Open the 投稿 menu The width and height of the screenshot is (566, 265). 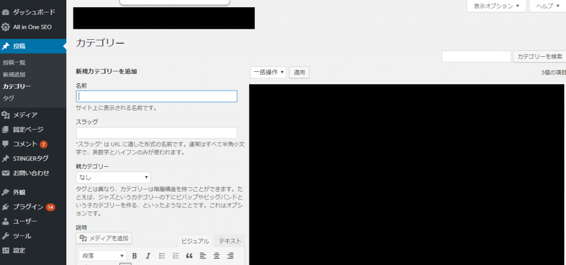click(33, 46)
